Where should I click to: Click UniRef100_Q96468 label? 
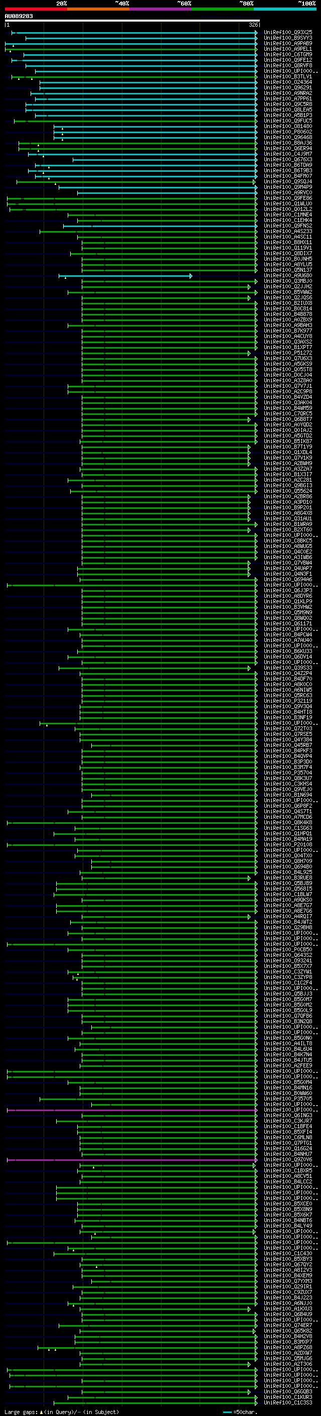point(288,138)
